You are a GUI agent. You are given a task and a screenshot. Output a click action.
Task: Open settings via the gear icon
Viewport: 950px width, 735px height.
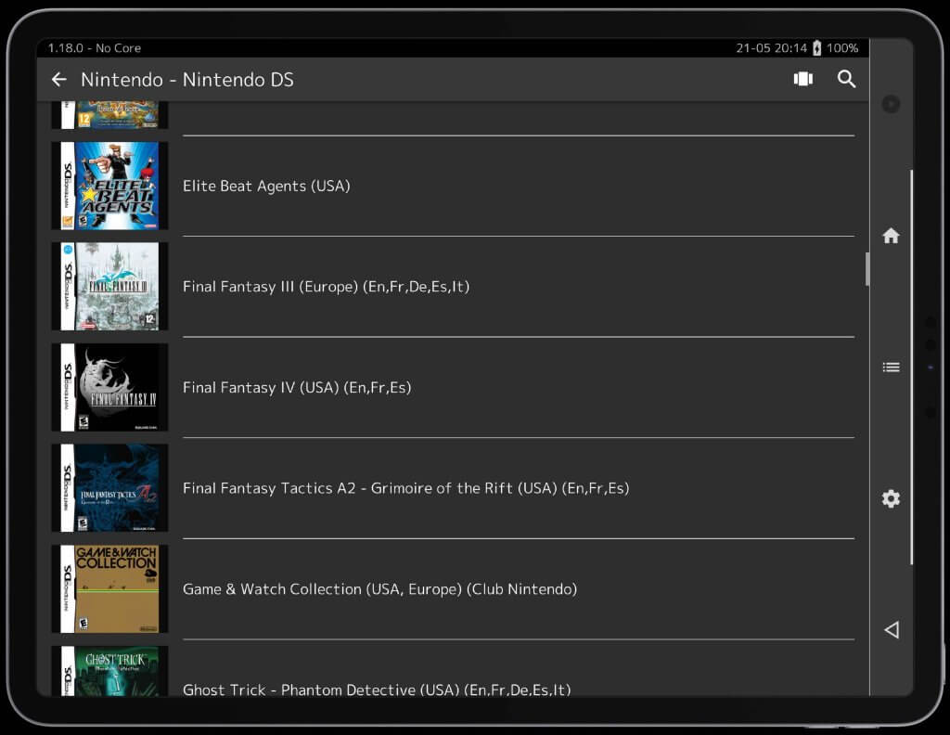pos(891,498)
